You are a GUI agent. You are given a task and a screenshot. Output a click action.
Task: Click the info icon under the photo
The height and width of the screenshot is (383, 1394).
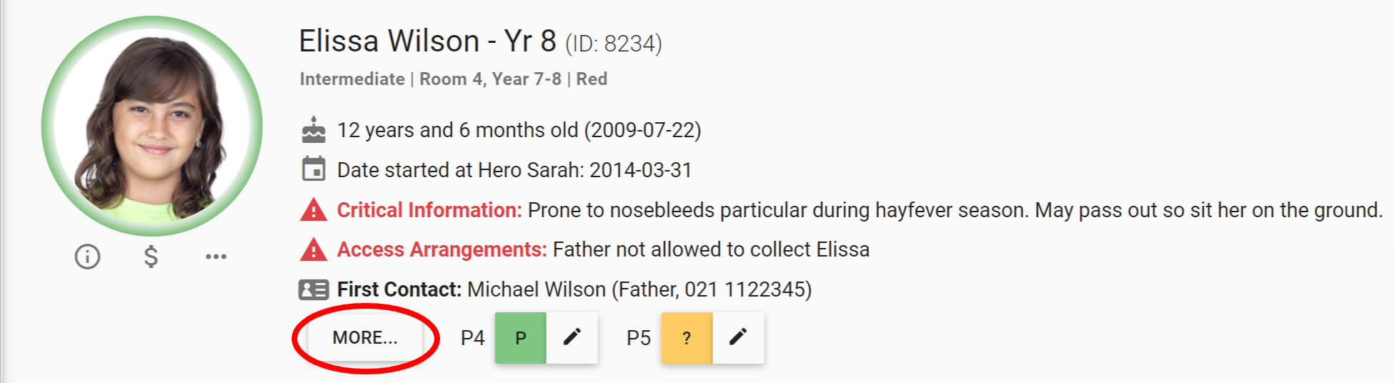tap(87, 257)
